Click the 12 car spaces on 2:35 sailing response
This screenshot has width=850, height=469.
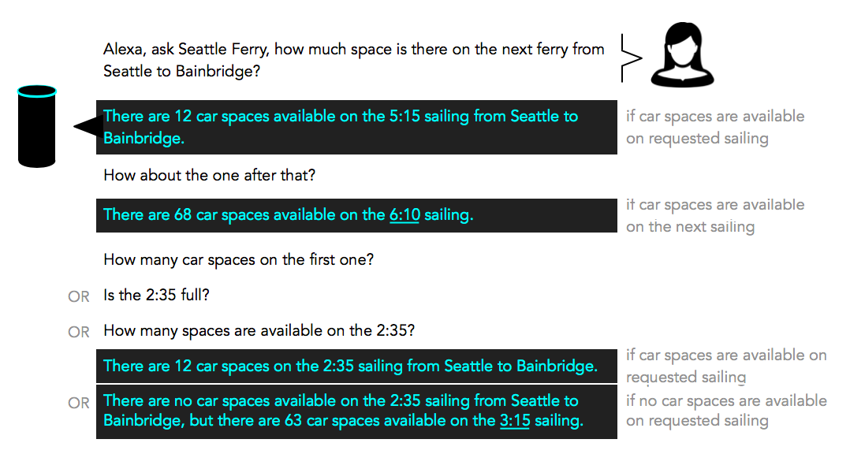point(356,366)
